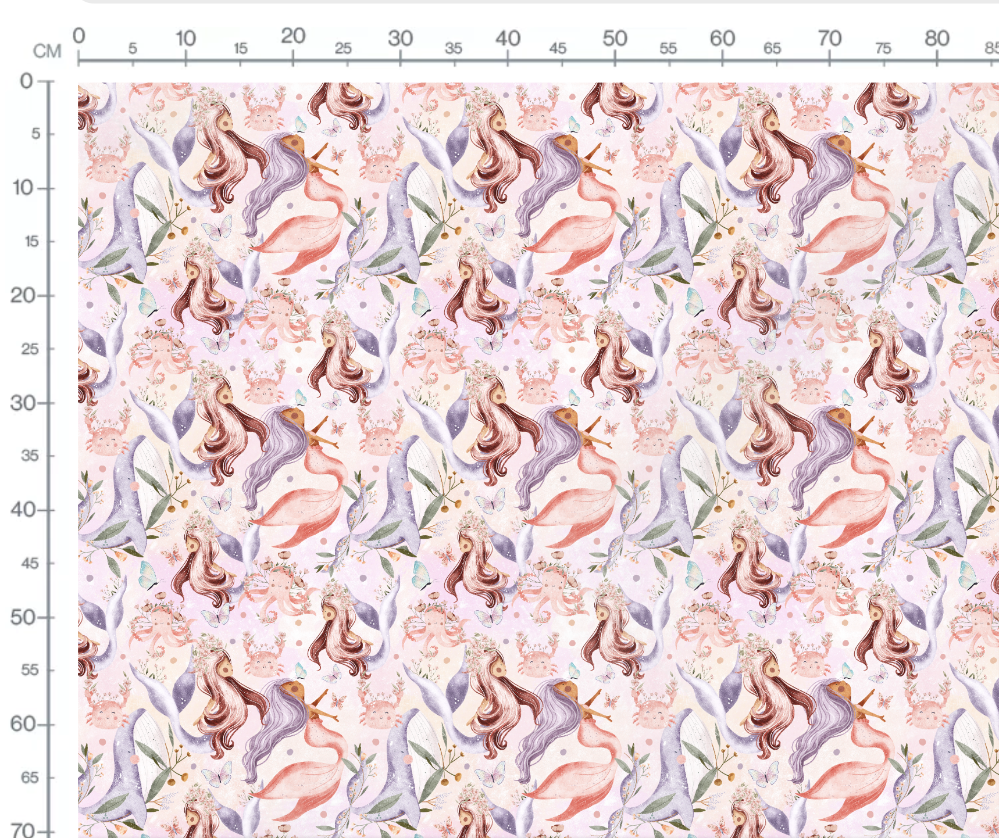The image size is (999, 838).
Task: Click the mermaid fabric pattern preview image
Action: pyautogui.click(x=538, y=460)
